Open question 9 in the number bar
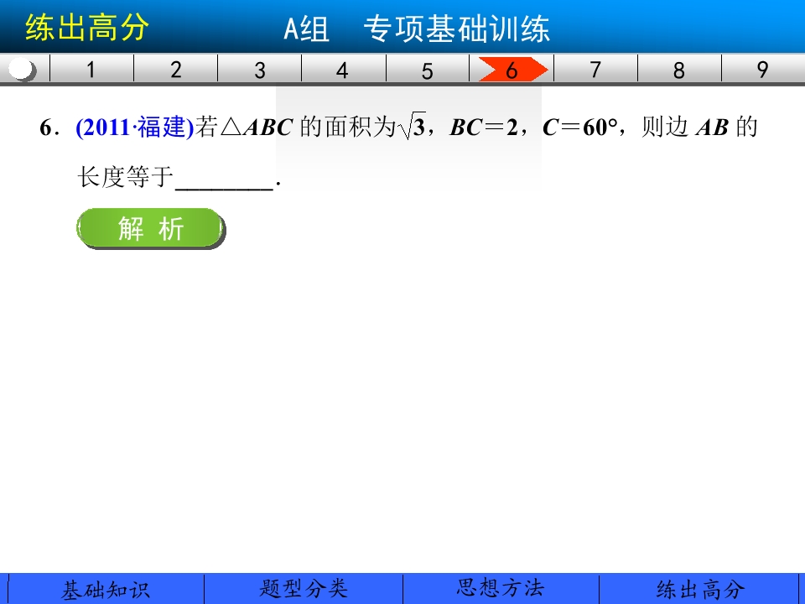 [763, 70]
